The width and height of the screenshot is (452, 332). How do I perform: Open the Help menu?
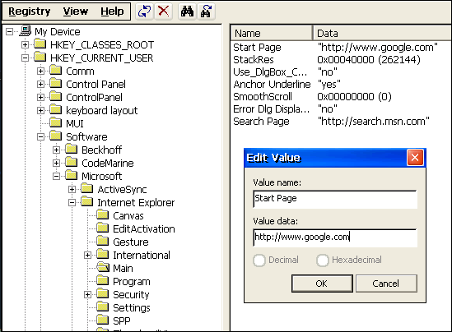tap(112, 12)
